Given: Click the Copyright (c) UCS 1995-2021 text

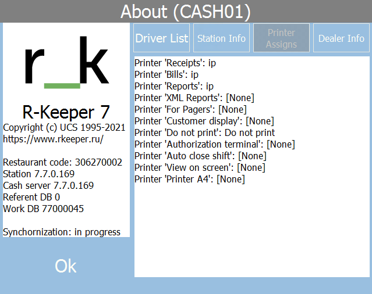Looking at the screenshot, I should pos(64,128).
